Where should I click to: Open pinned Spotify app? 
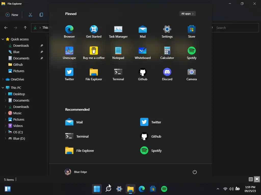[x=192, y=53]
